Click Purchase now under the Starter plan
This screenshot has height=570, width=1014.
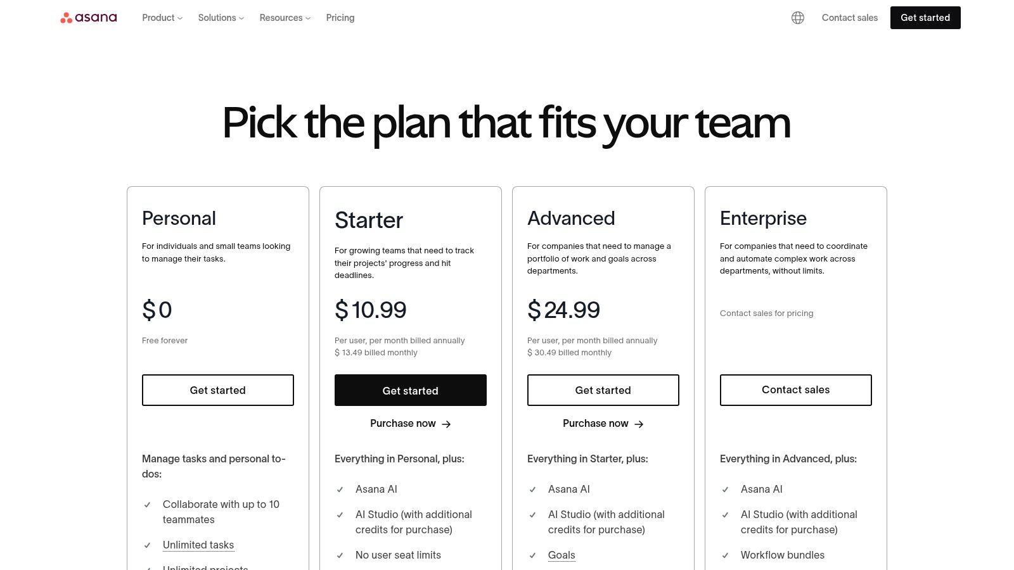(402, 423)
